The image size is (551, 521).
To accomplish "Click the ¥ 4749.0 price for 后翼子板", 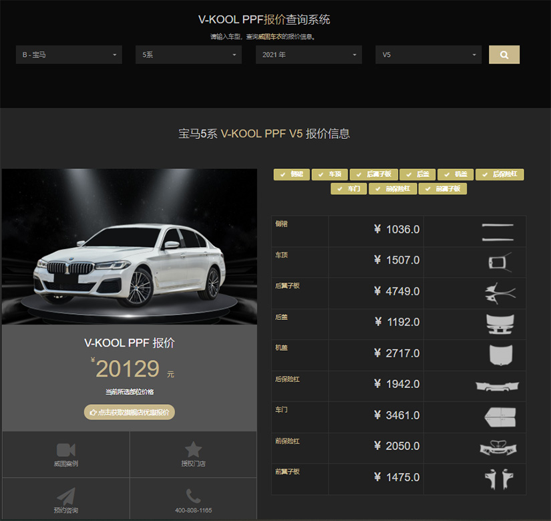I will [397, 291].
